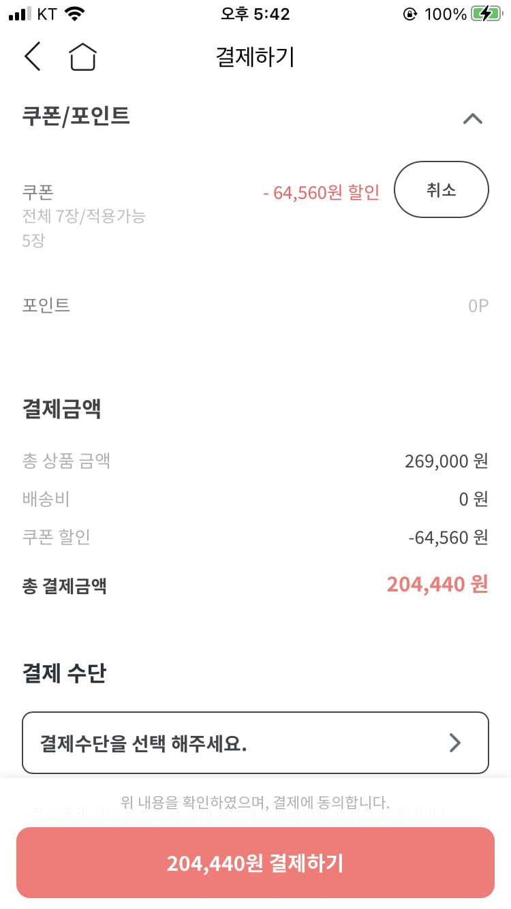Tap the -64,560원 할인 coupon amount
Viewport: 511px width, 909px height.
[x=321, y=193]
